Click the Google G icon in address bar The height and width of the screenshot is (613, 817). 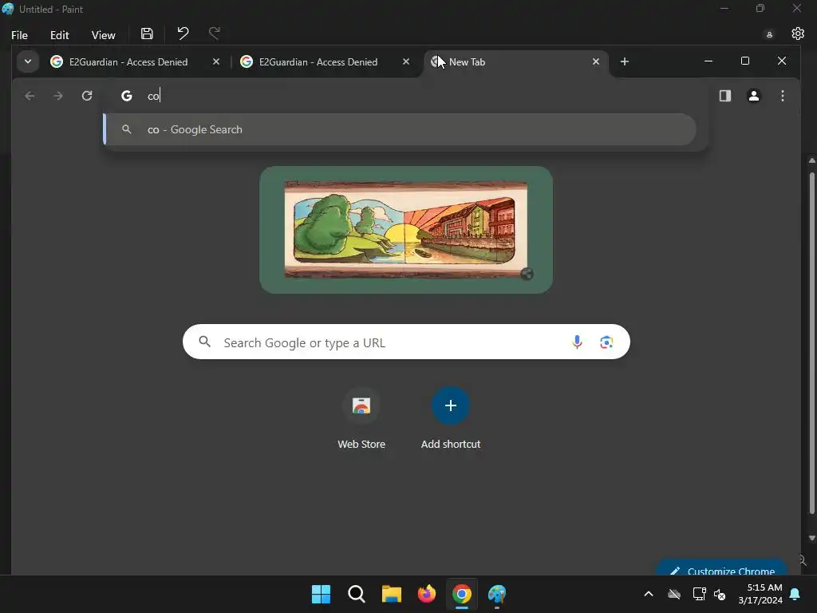point(127,96)
